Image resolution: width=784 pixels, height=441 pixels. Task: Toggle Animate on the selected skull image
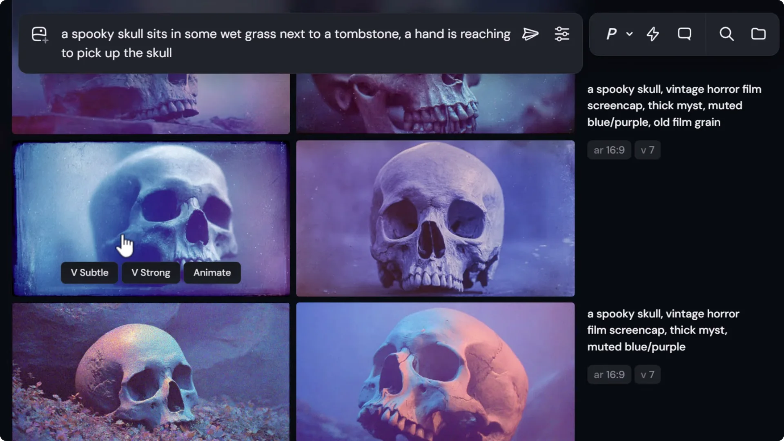[x=212, y=273]
